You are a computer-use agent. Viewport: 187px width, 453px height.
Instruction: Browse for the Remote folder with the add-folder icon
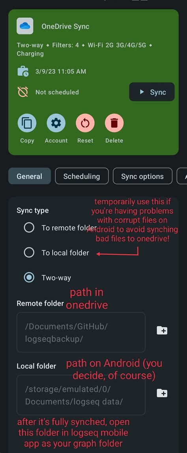click(x=162, y=331)
